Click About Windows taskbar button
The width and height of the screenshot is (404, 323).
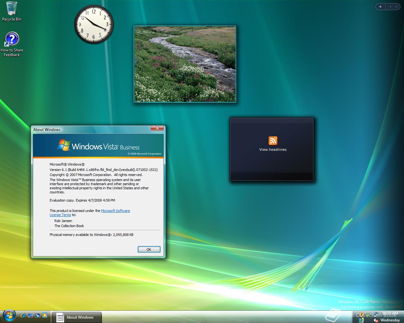[76, 317]
